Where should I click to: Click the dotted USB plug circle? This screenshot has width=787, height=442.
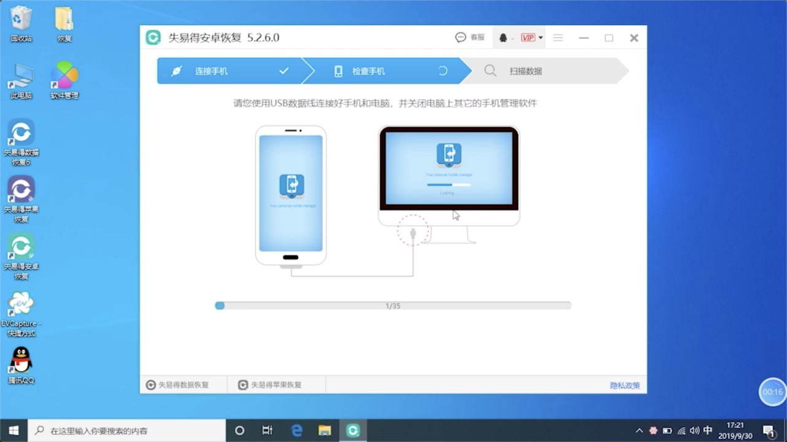tap(413, 230)
